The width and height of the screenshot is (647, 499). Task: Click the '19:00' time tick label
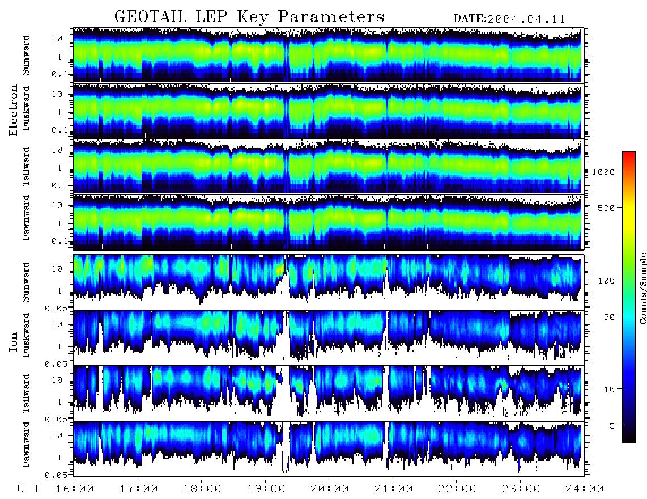click(266, 489)
